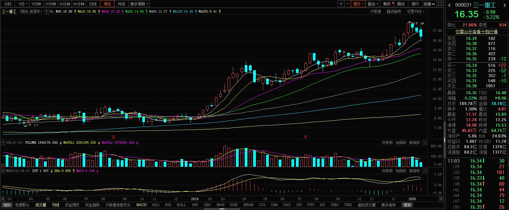The image size is (509, 210).
Task: Click 改参数 in MACD panel
Action: [387, 171]
